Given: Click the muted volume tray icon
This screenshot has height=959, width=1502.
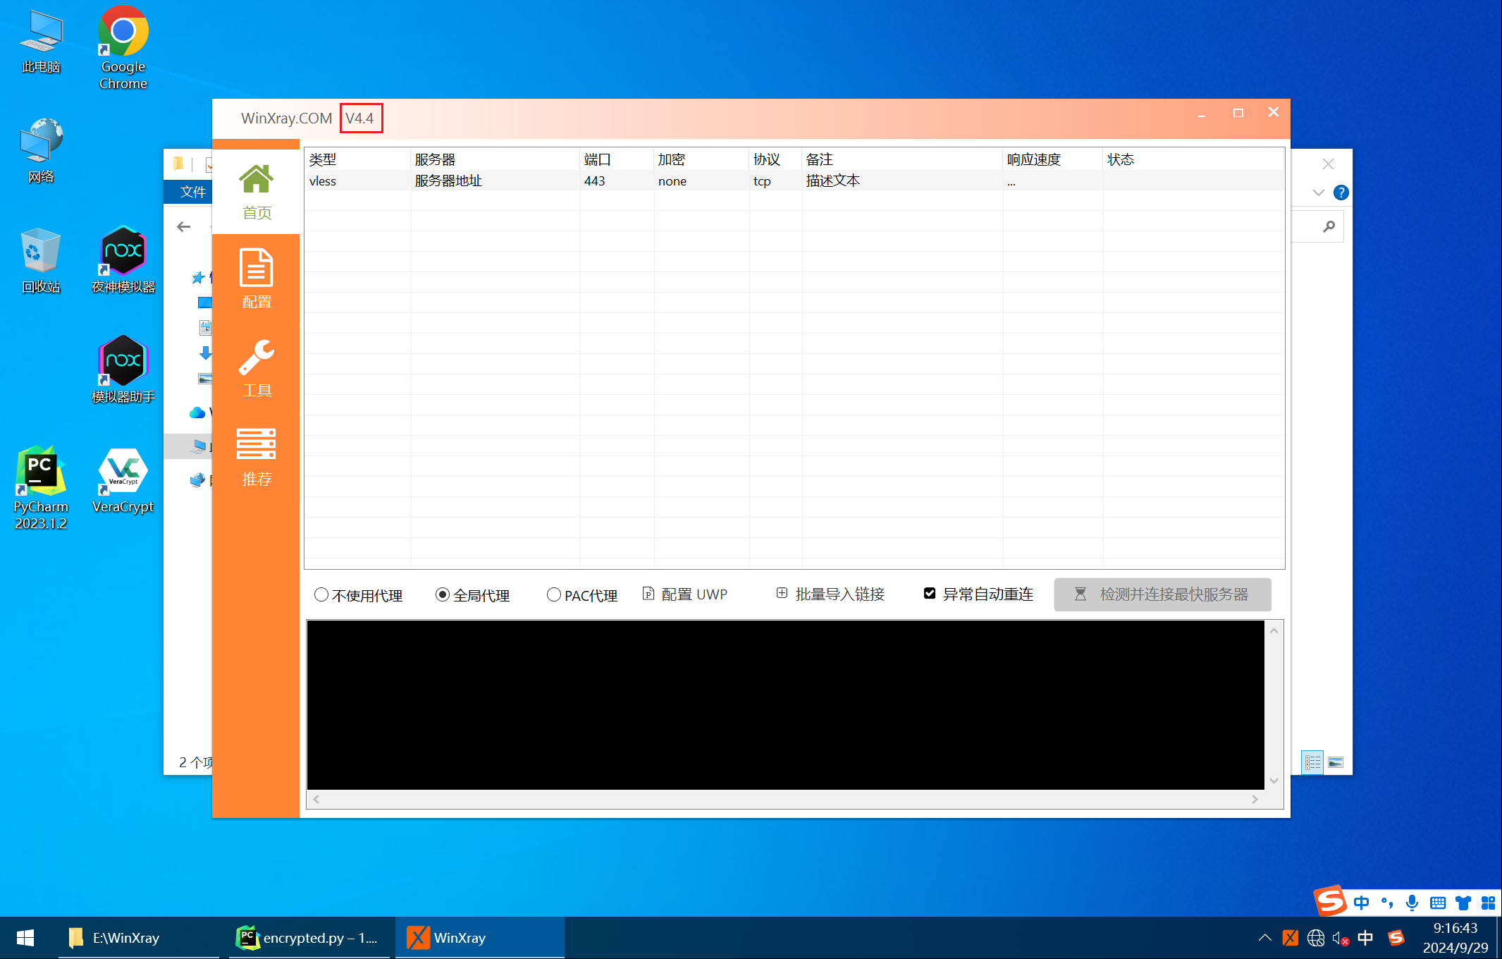Looking at the screenshot, I should coord(1341,938).
